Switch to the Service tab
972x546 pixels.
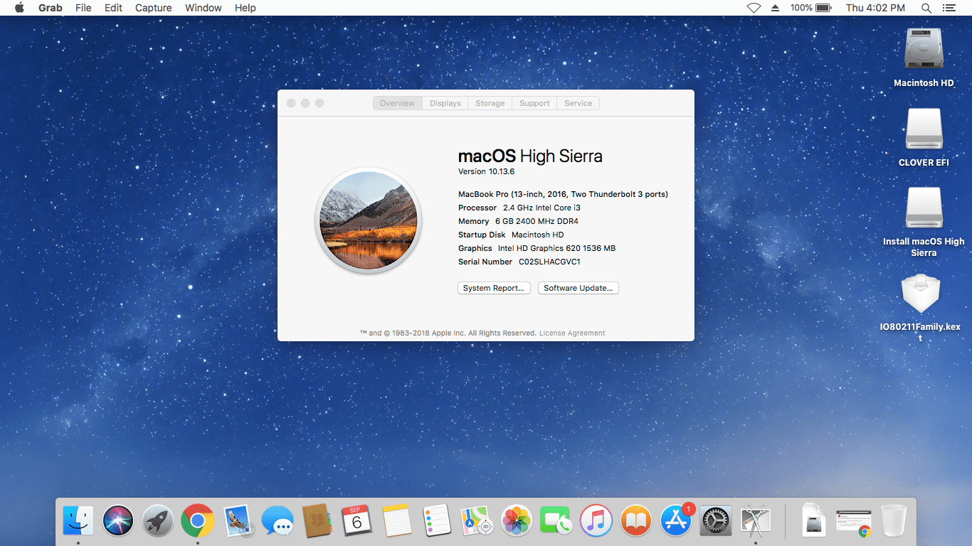579,103
